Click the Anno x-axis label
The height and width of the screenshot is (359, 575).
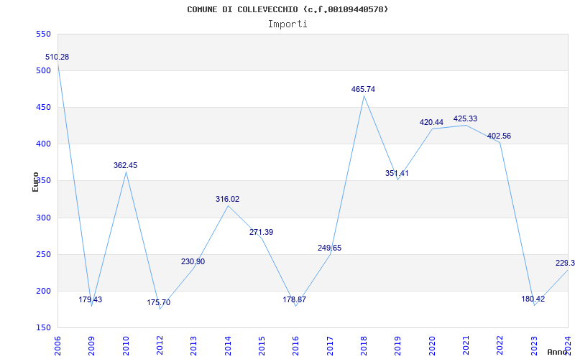pyautogui.click(x=557, y=352)
